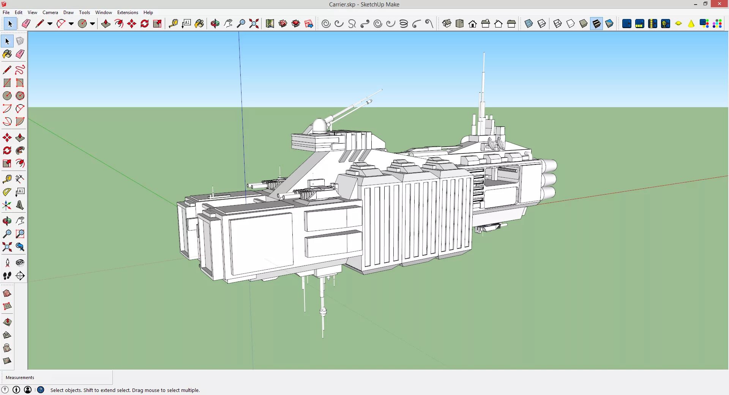
Task: Choose the Push/Pull tool in top toolbar
Action: point(106,24)
